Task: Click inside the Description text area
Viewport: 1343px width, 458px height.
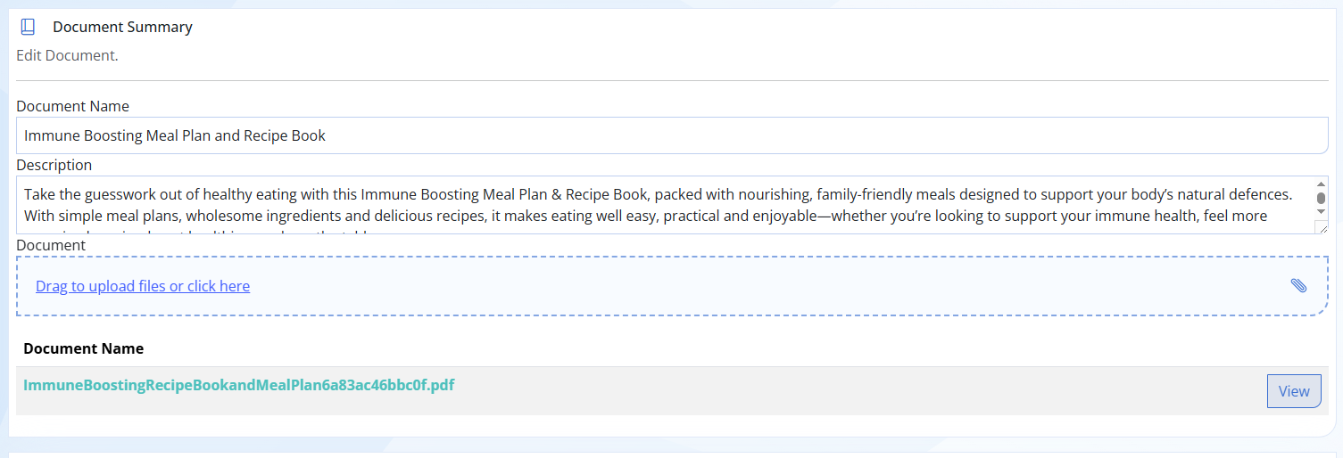Action: pos(665,205)
